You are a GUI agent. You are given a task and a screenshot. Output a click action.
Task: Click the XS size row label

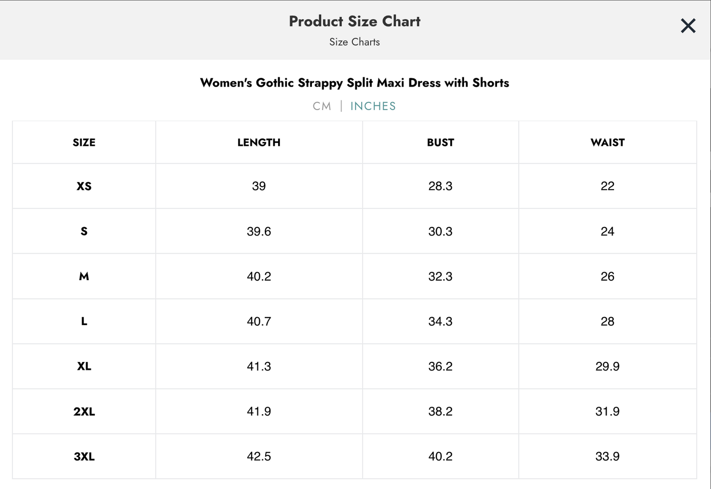84,186
